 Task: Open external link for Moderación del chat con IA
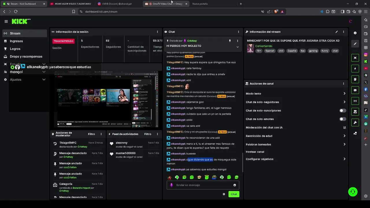[345, 127]
